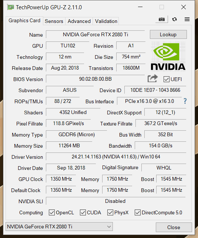
Task: Click the BIOS export share arrow icon
Action: (152, 78)
